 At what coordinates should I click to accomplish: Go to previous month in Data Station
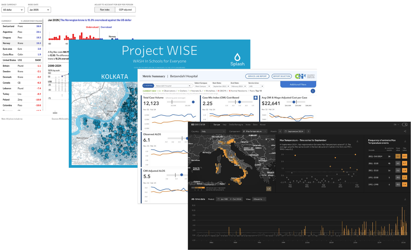280,131
